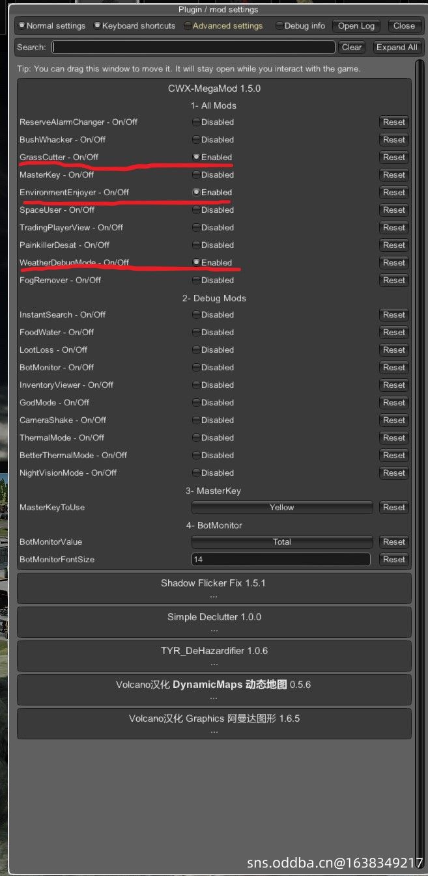Reset the GodMode setting
Image resolution: width=428 pixels, height=876 pixels.
click(394, 403)
